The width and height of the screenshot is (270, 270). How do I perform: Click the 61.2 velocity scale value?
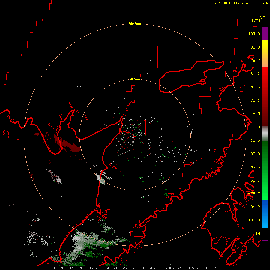click(x=255, y=74)
